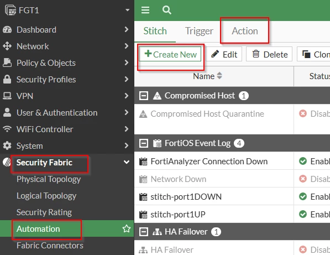330x255 pixels.
Task: Click the Create New button
Action: [x=170, y=54]
